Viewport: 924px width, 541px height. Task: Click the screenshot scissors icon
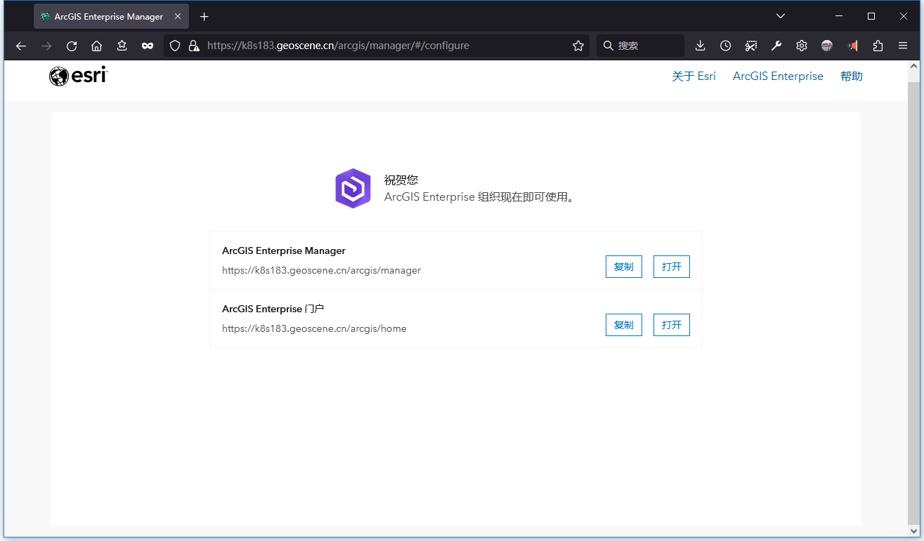pos(751,46)
